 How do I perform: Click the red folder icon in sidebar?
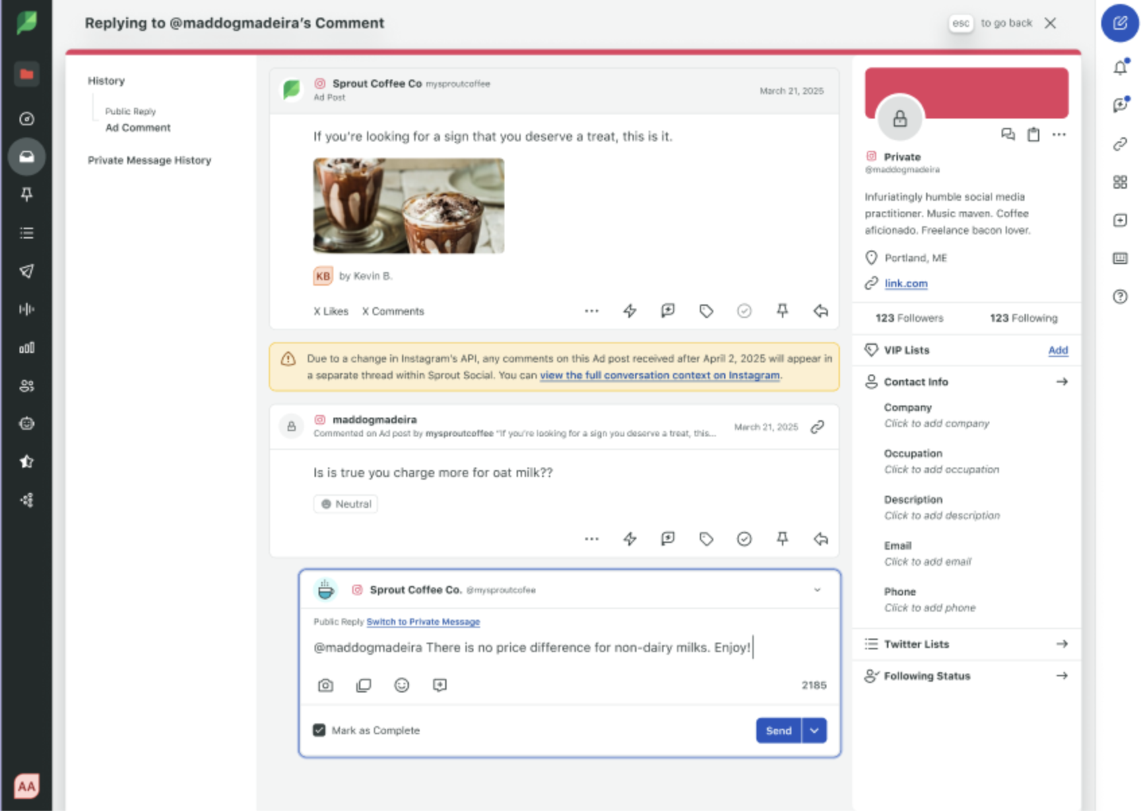tap(26, 74)
